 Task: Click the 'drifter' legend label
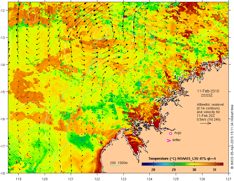click(x=176, y=140)
